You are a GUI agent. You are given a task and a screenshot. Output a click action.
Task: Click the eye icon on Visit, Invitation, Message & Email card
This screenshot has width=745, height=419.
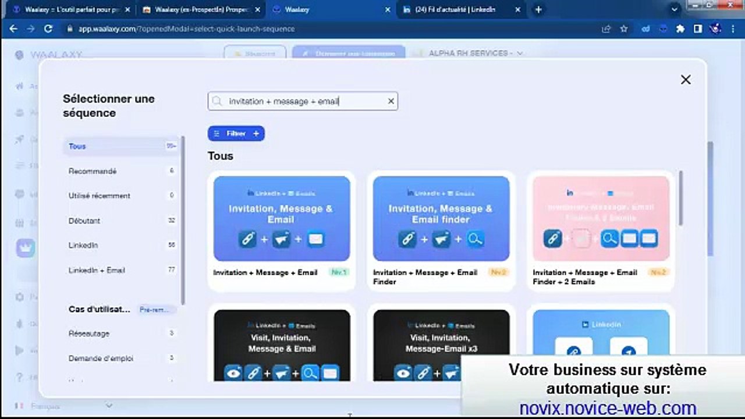(233, 373)
